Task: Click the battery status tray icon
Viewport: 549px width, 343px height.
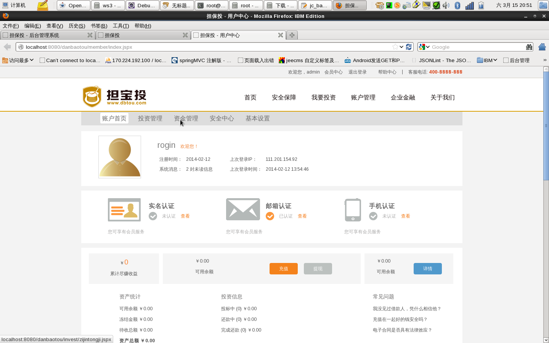Action: point(481,5)
